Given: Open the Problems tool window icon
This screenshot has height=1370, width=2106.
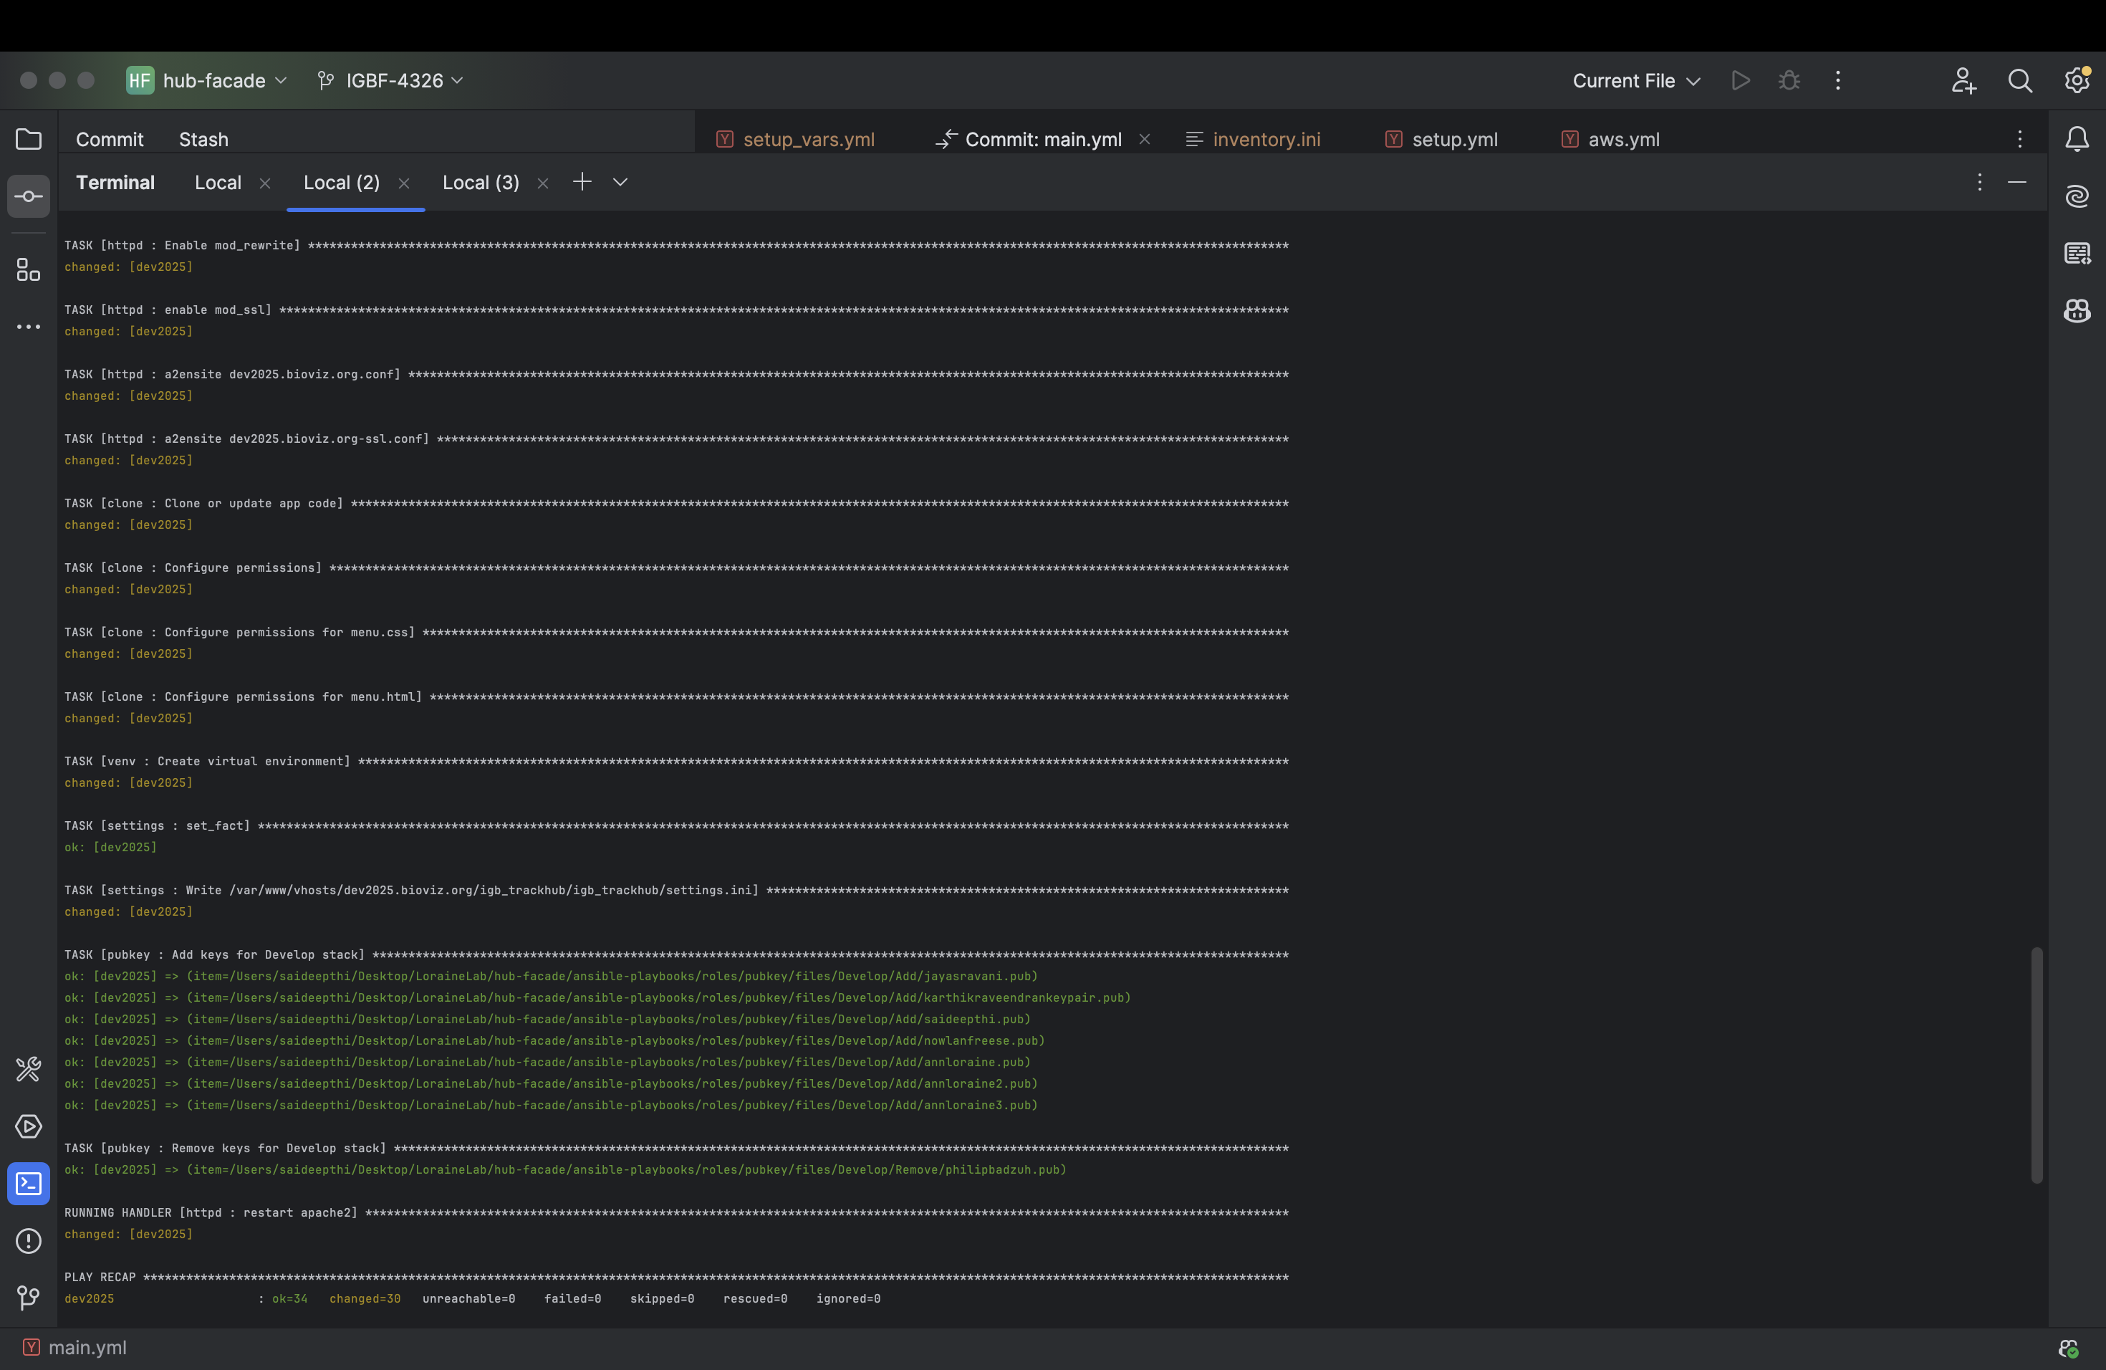Looking at the screenshot, I should (29, 1241).
